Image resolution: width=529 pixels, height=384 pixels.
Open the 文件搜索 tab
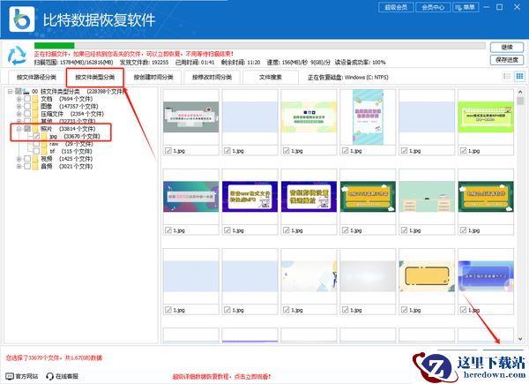(271, 77)
